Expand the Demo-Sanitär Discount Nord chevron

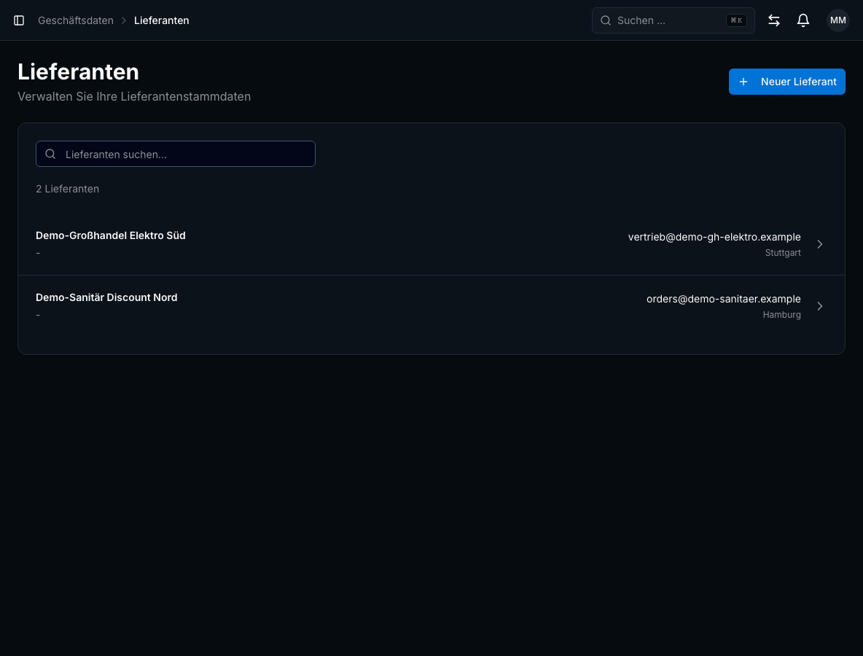pyautogui.click(x=819, y=306)
